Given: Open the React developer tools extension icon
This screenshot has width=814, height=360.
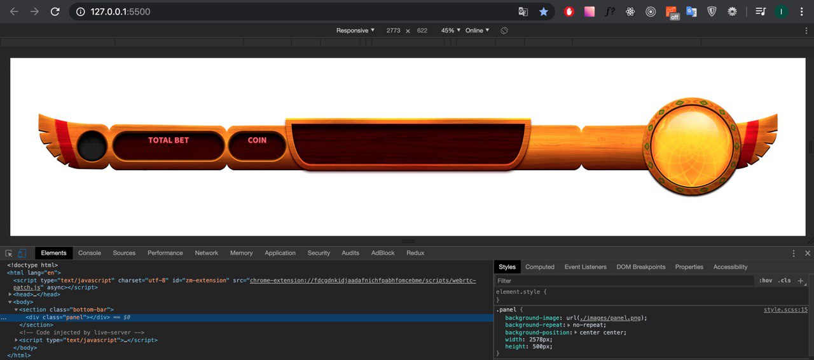Looking at the screenshot, I should 630,11.
